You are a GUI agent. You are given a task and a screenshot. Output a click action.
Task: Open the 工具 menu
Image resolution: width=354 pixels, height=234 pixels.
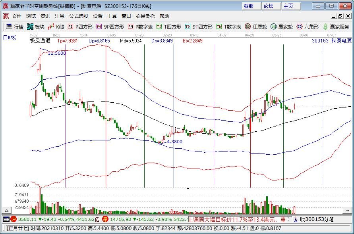(112, 16)
